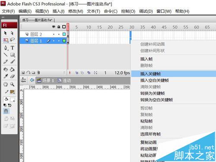Viewport: 216px width, 162px height.
Task: Click the Insert Layer icon below layers
Action: 23,73
